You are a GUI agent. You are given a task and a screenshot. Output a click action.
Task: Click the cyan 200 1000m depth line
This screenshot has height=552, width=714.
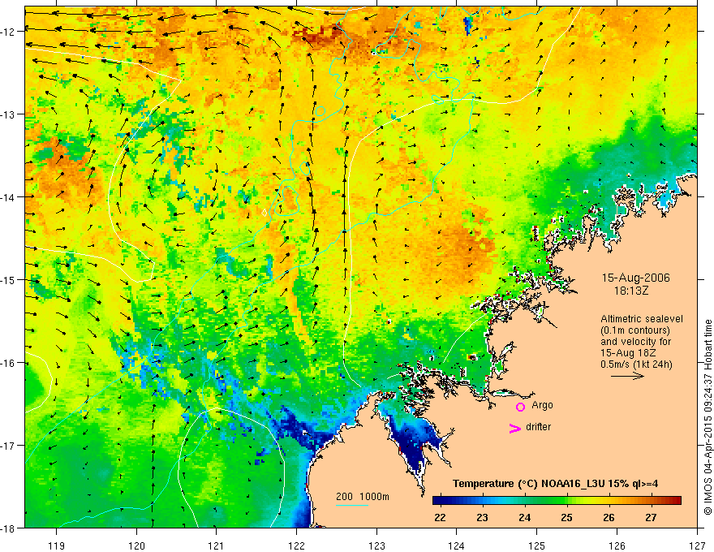coord(352,505)
